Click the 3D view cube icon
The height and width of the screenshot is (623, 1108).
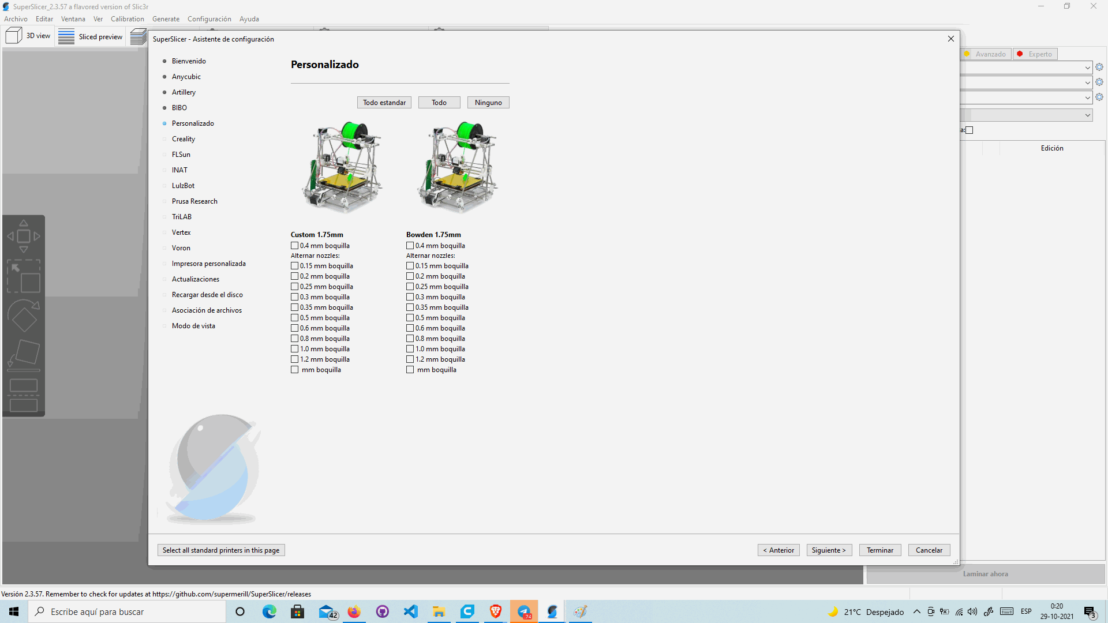13,36
